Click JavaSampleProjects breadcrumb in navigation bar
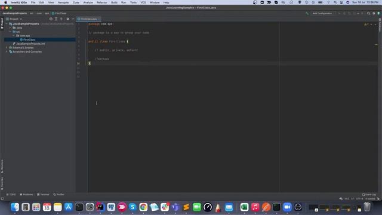Screen dimensions: 382x215 tap(14, 13)
